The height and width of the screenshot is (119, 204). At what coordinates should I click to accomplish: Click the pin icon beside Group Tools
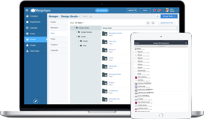[157, 16]
